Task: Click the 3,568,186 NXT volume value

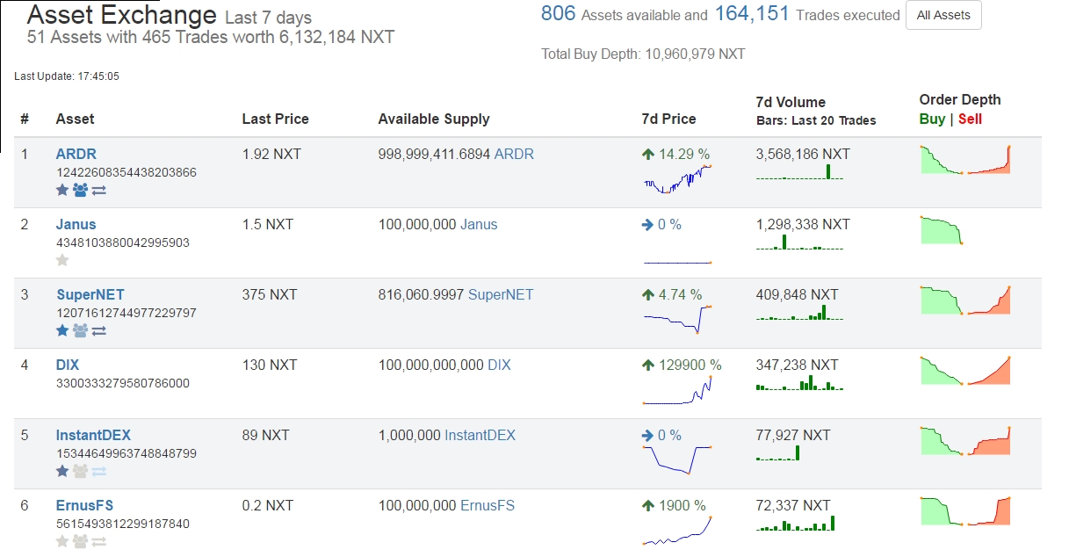Action: point(803,154)
